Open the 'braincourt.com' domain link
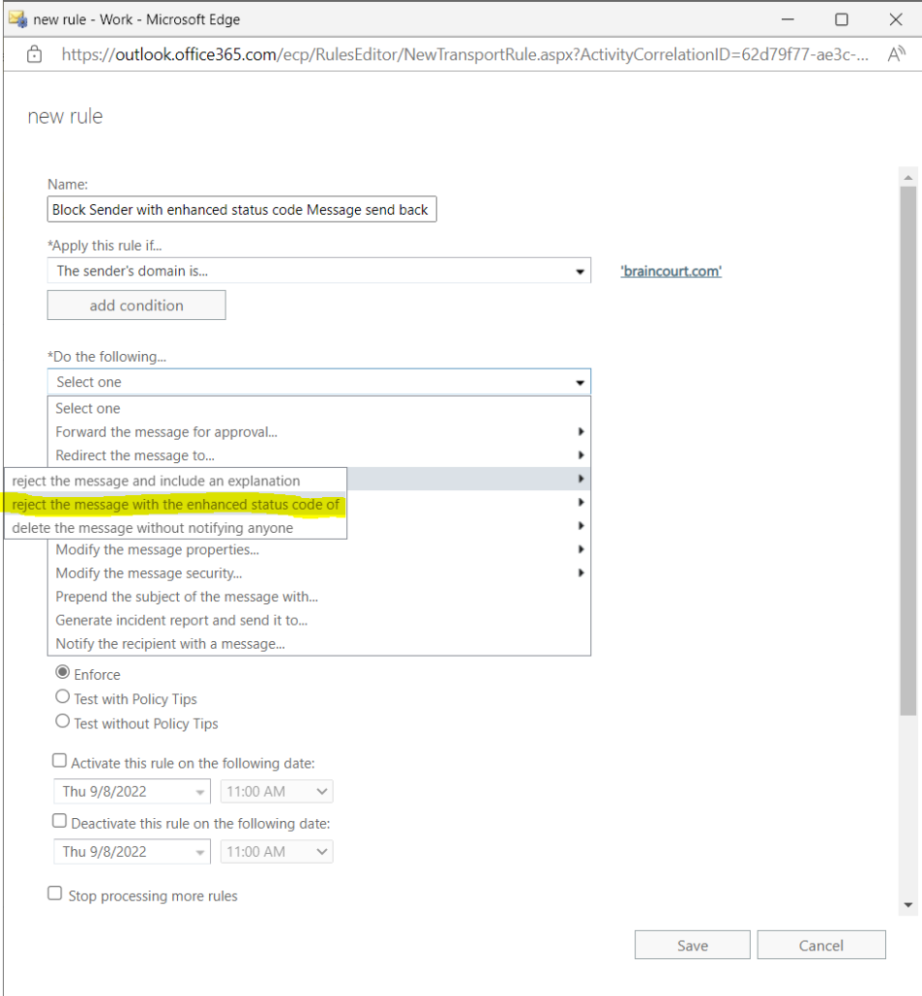This screenshot has height=996, width=922. point(670,272)
